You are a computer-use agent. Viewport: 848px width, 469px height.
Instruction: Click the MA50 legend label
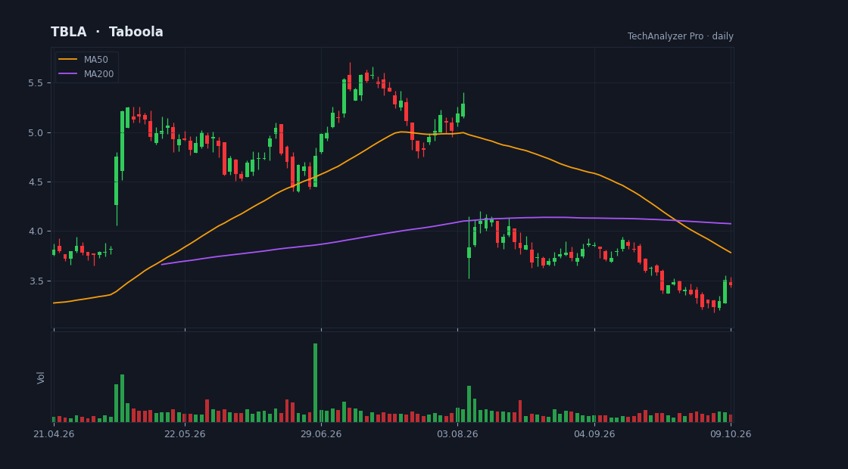95,60
